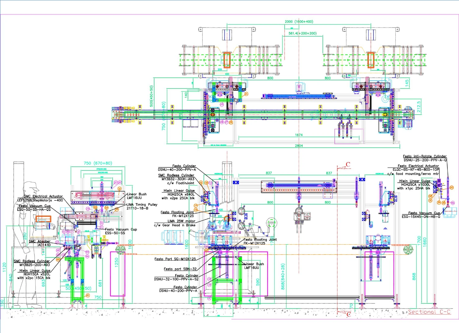Click the 'LEFS25R(StepMotor)x -400' part number
Viewport: 459px width, 333px height.
(x=40, y=200)
